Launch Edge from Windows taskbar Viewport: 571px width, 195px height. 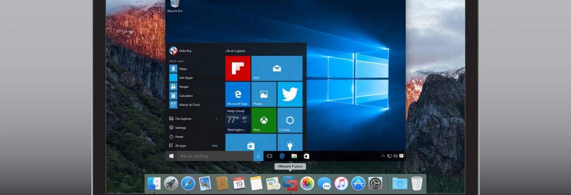coord(282,156)
